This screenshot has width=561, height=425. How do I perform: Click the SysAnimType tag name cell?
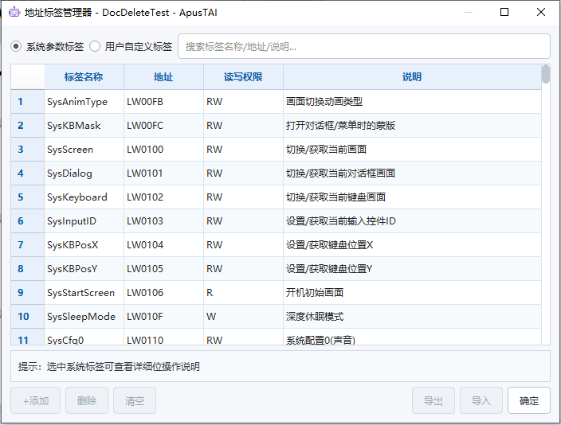pos(84,102)
